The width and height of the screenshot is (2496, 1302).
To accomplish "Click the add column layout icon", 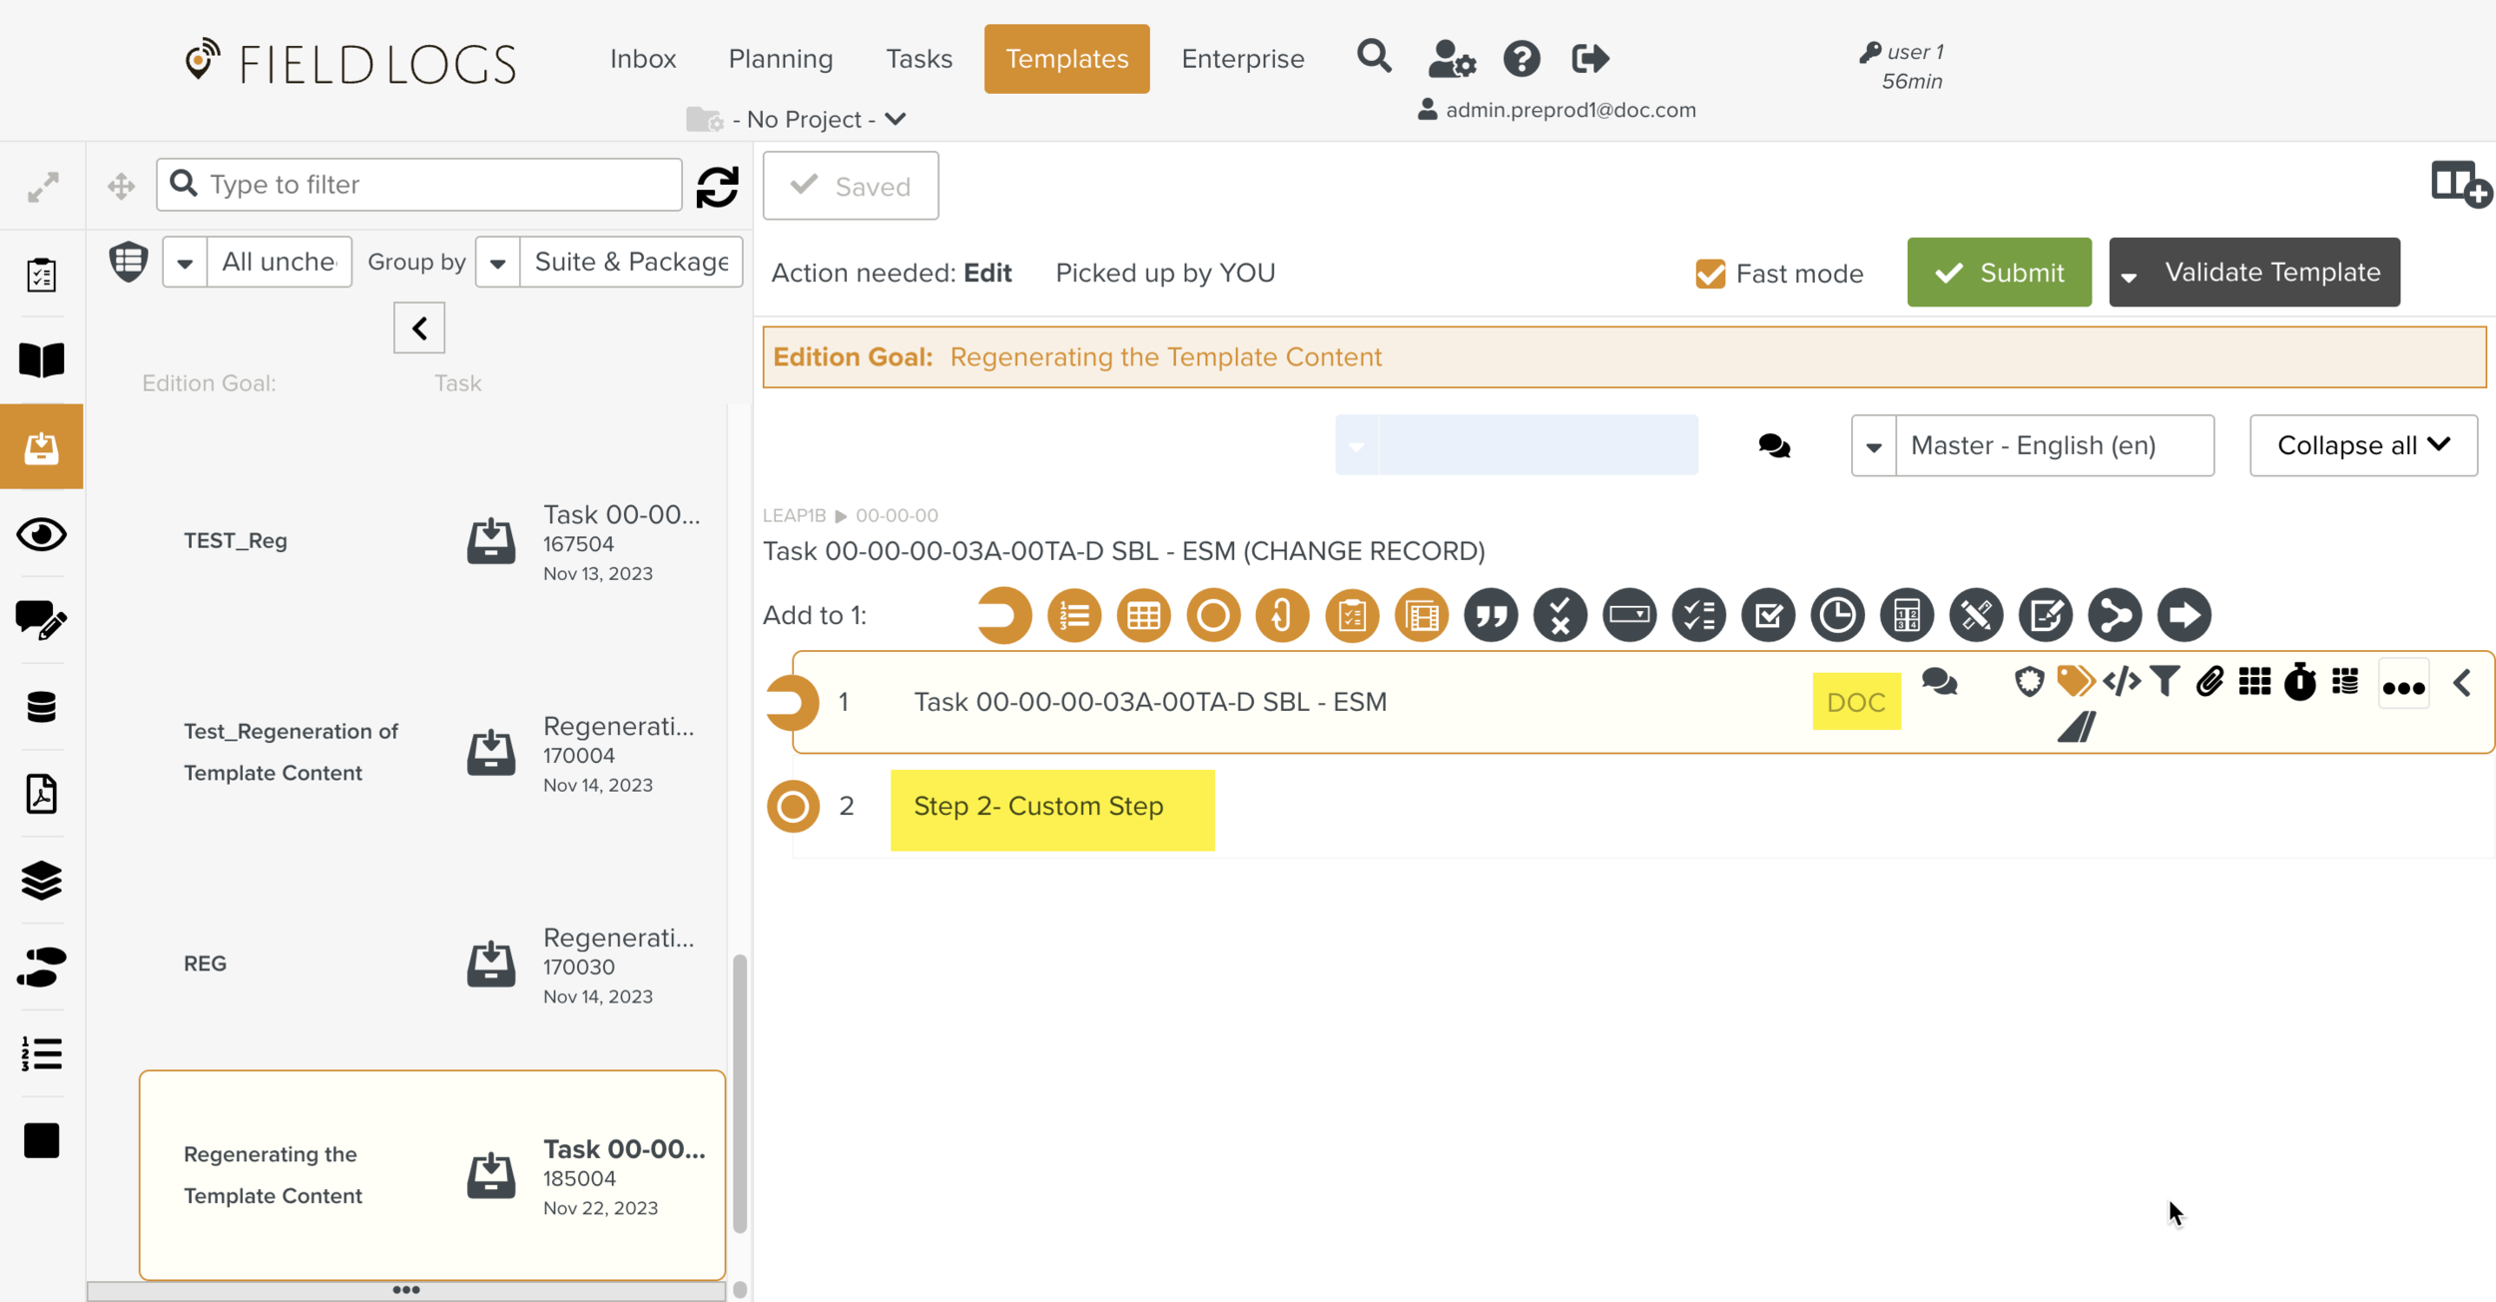I will coord(2459,185).
